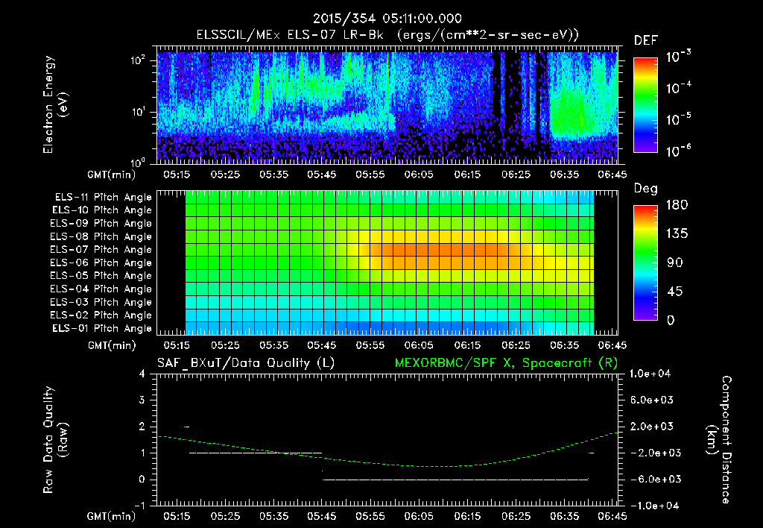The image size is (763, 528).
Task: Click the 10^-3 tick on DEF scale
Action: pos(678,56)
